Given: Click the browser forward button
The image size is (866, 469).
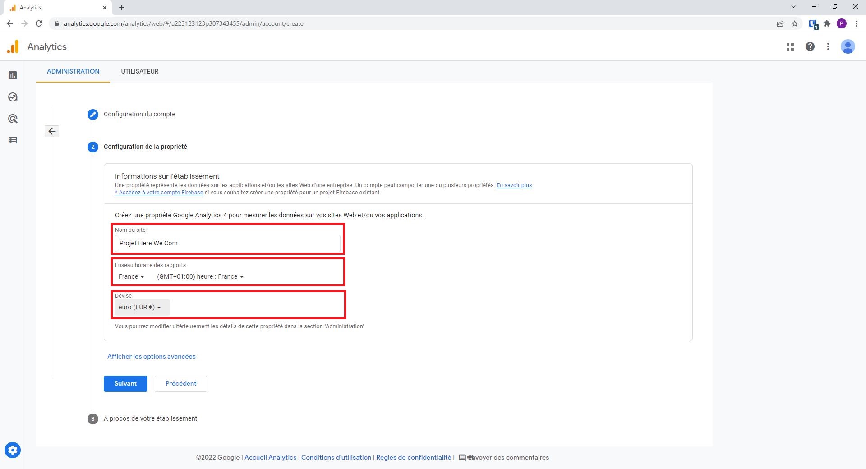Looking at the screenshot, I should tap(24, 23).
